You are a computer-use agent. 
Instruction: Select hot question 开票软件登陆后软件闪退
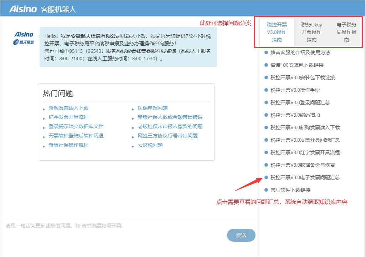[76, 136]
